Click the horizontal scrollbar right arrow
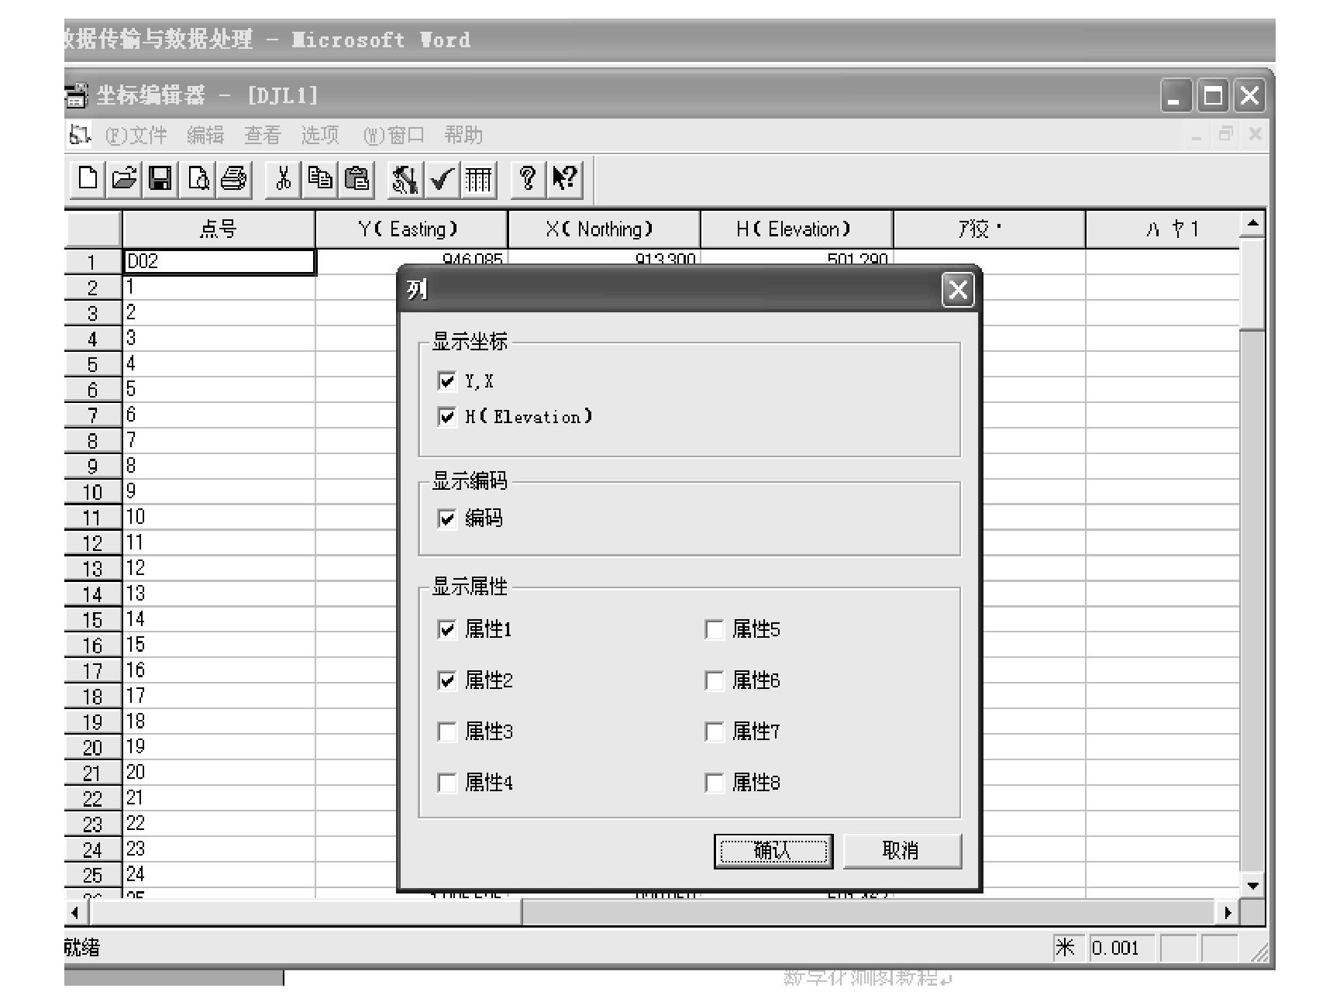Image resolution: width=1333 pixels, height=1002 pixels. coord(1227,912)
